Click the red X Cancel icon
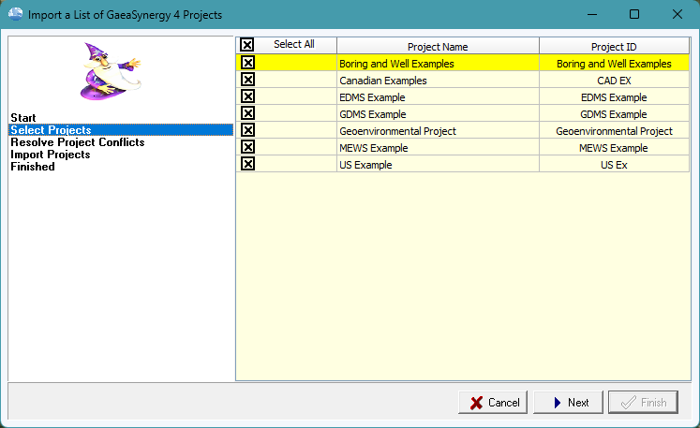 [476, 403]
